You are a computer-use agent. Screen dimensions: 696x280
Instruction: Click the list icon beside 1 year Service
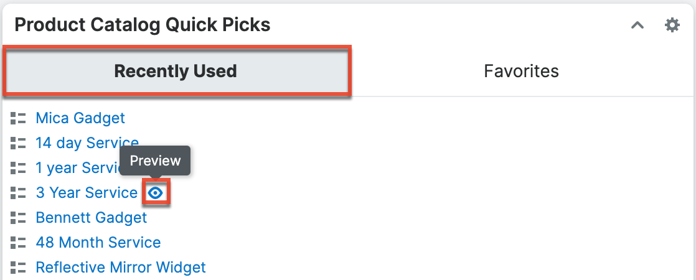click(x=18, y=168)
